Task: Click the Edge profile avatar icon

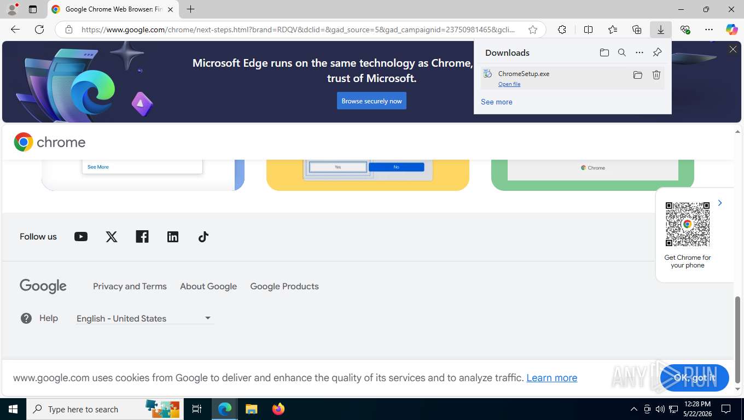Action: pos(12,9)
